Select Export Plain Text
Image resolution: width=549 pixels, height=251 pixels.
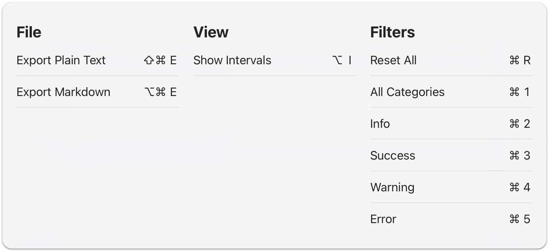coord(61,60)
